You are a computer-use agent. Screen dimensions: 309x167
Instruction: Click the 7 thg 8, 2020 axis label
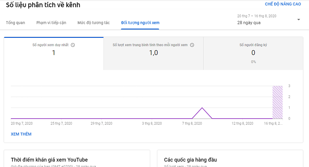(192, 124)
